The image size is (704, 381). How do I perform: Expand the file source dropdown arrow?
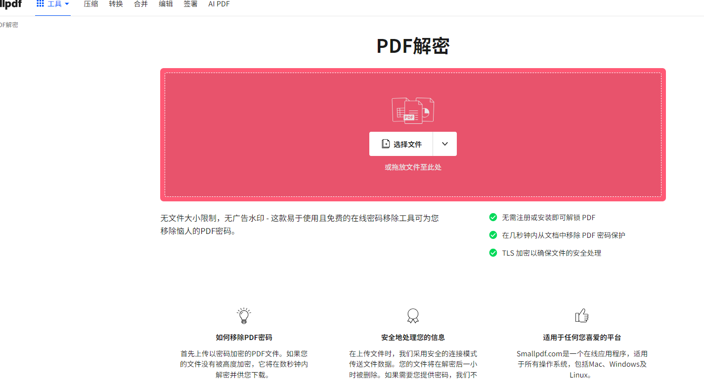tap(445, 144)
